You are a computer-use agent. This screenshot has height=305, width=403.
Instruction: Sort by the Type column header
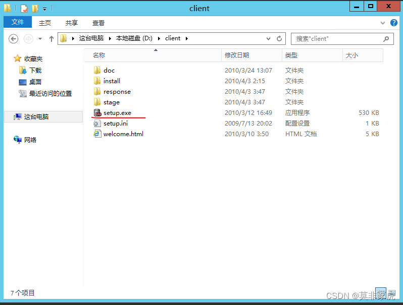coord(312,55)
